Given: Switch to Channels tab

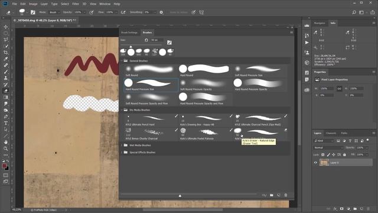Looking at the screenshot, I should click(x=331, y=133).
